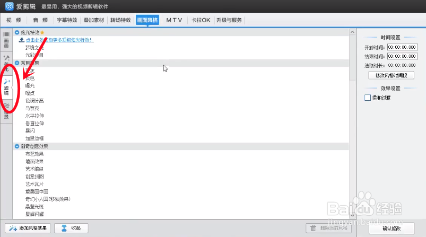
Task: Click the star icon next to 炫光特效
Action: 42,32
